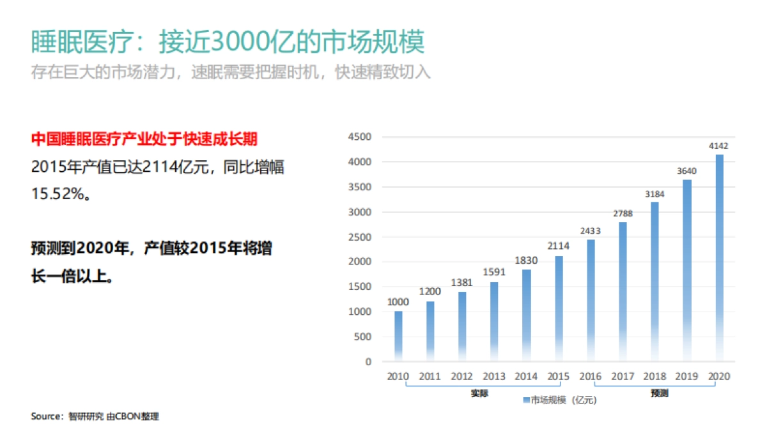Click the 2010 bar labeled 1000

(398, 335)
